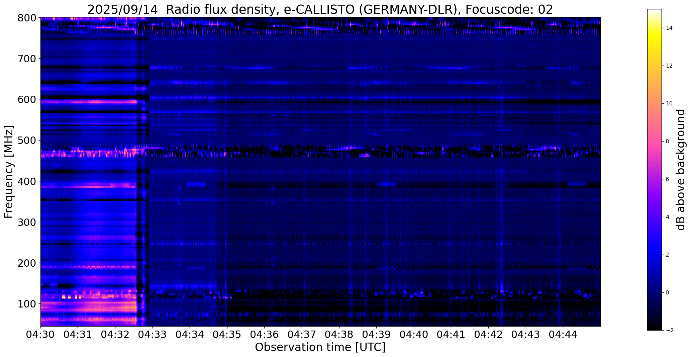Click the colorbar tick label 14
Viewport: 691px width, 357px height.
coord(669,28)
